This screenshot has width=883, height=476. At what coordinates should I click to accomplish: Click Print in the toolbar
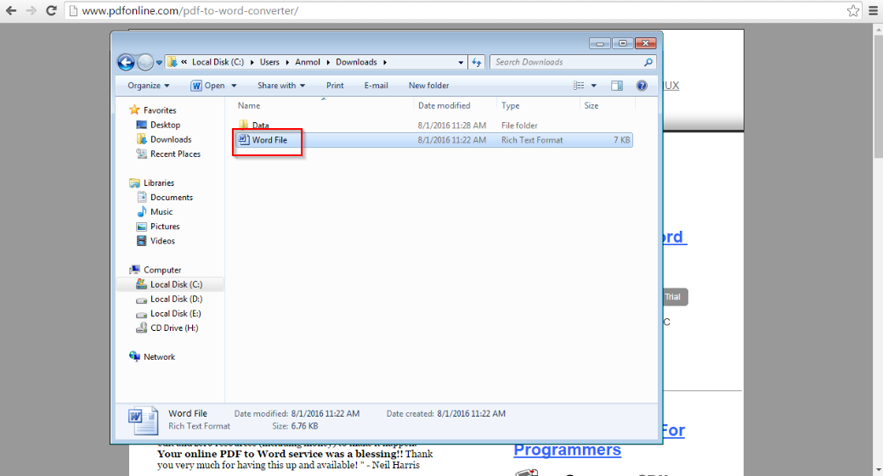[x=335, y=86]
